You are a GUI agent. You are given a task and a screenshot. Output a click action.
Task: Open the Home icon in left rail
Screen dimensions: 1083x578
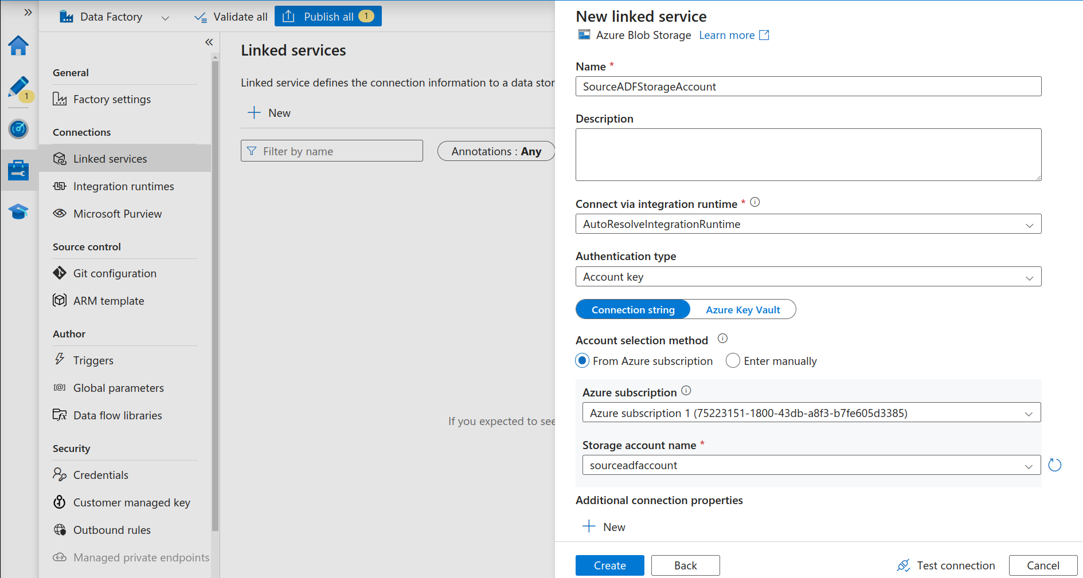coord(18,45)
